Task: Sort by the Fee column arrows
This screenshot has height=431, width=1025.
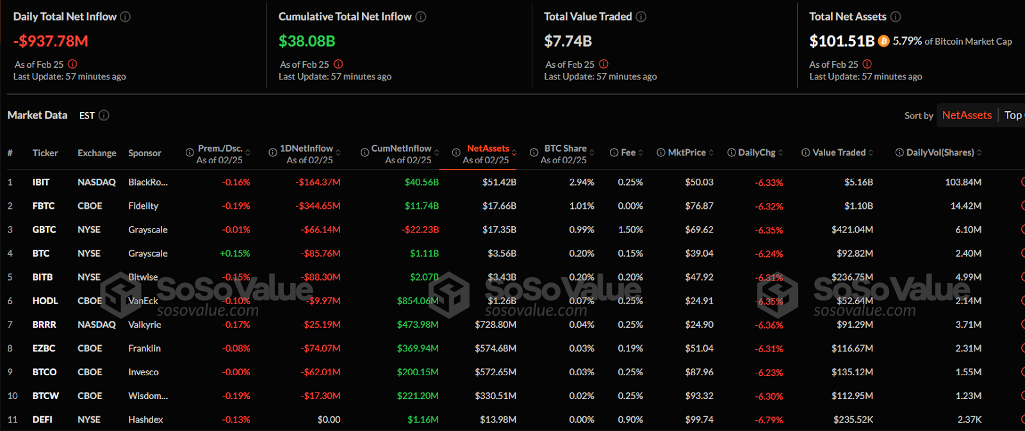Action: tap(641, 152)
